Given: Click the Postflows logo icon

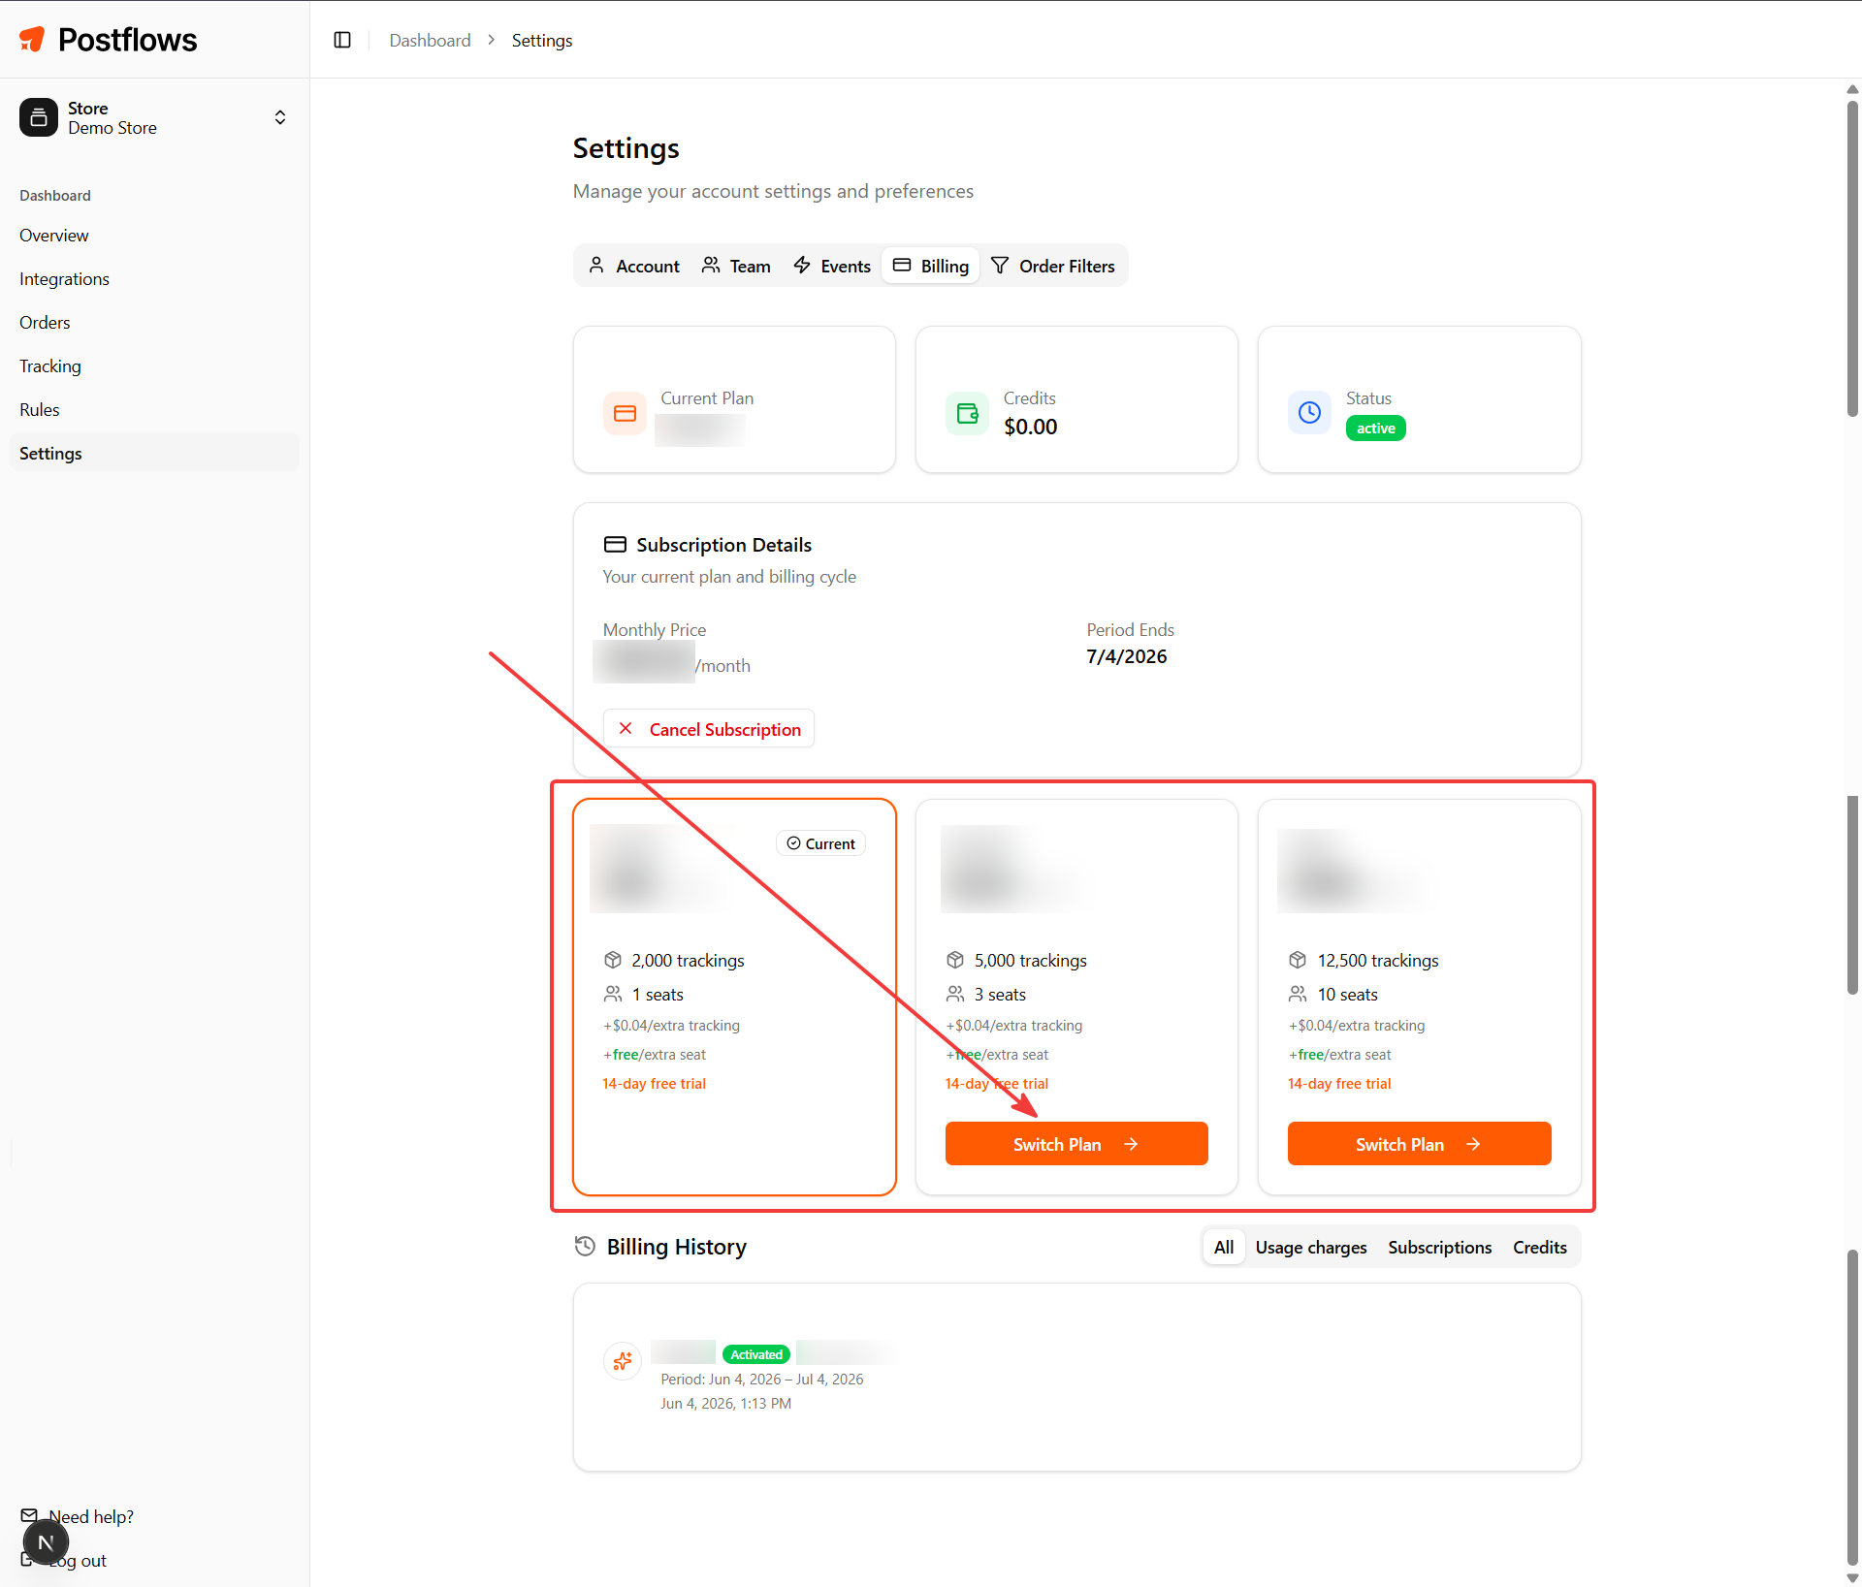Looking at the screenshot, I should point(33,40).
